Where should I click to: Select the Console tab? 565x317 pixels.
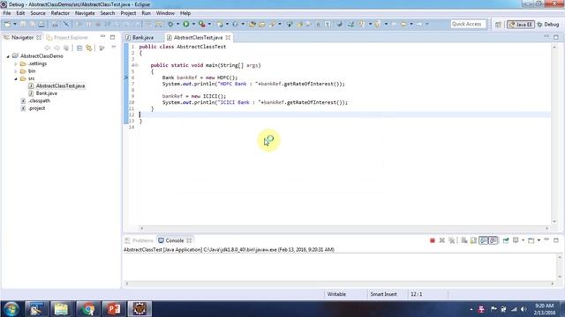175,240
